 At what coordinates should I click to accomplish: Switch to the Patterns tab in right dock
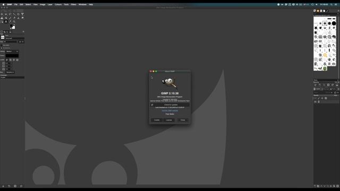[318, 11]
